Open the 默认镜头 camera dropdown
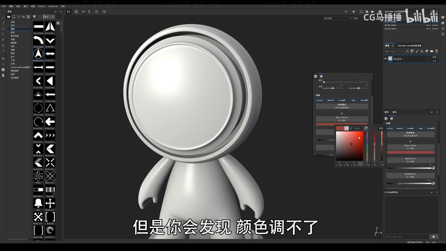This screenshot has width=446, height=251. 338,18
